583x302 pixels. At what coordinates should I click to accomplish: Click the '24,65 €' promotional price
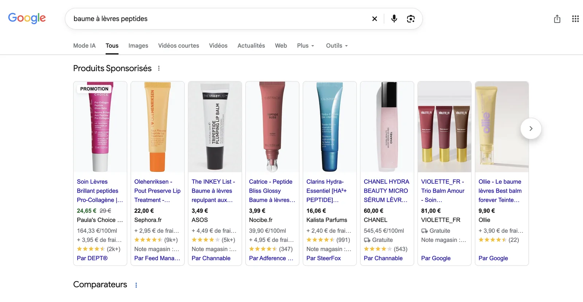(x=87, y=211)
